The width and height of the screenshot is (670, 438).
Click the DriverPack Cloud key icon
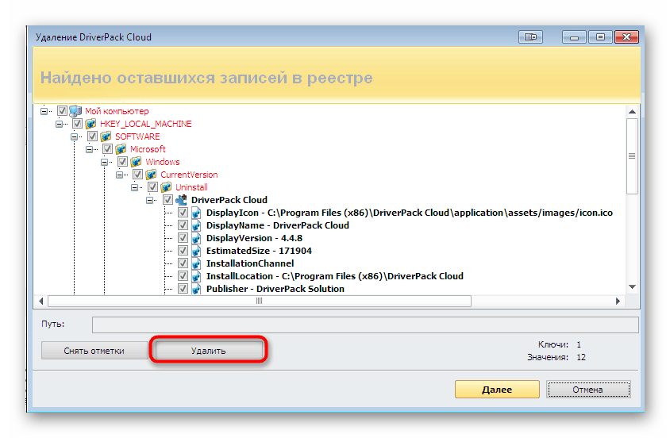[x=182, y=200]
